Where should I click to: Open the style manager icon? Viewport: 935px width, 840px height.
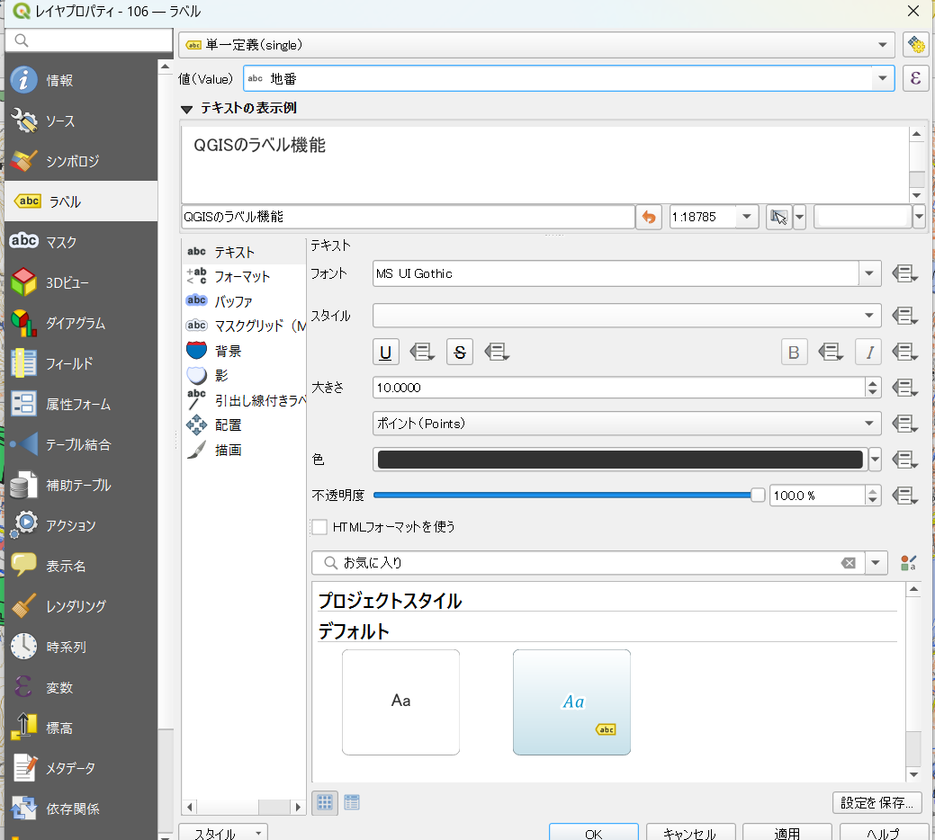(x=908, y=563)
